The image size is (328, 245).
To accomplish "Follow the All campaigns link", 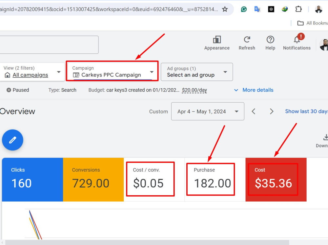I will [30, 75].
